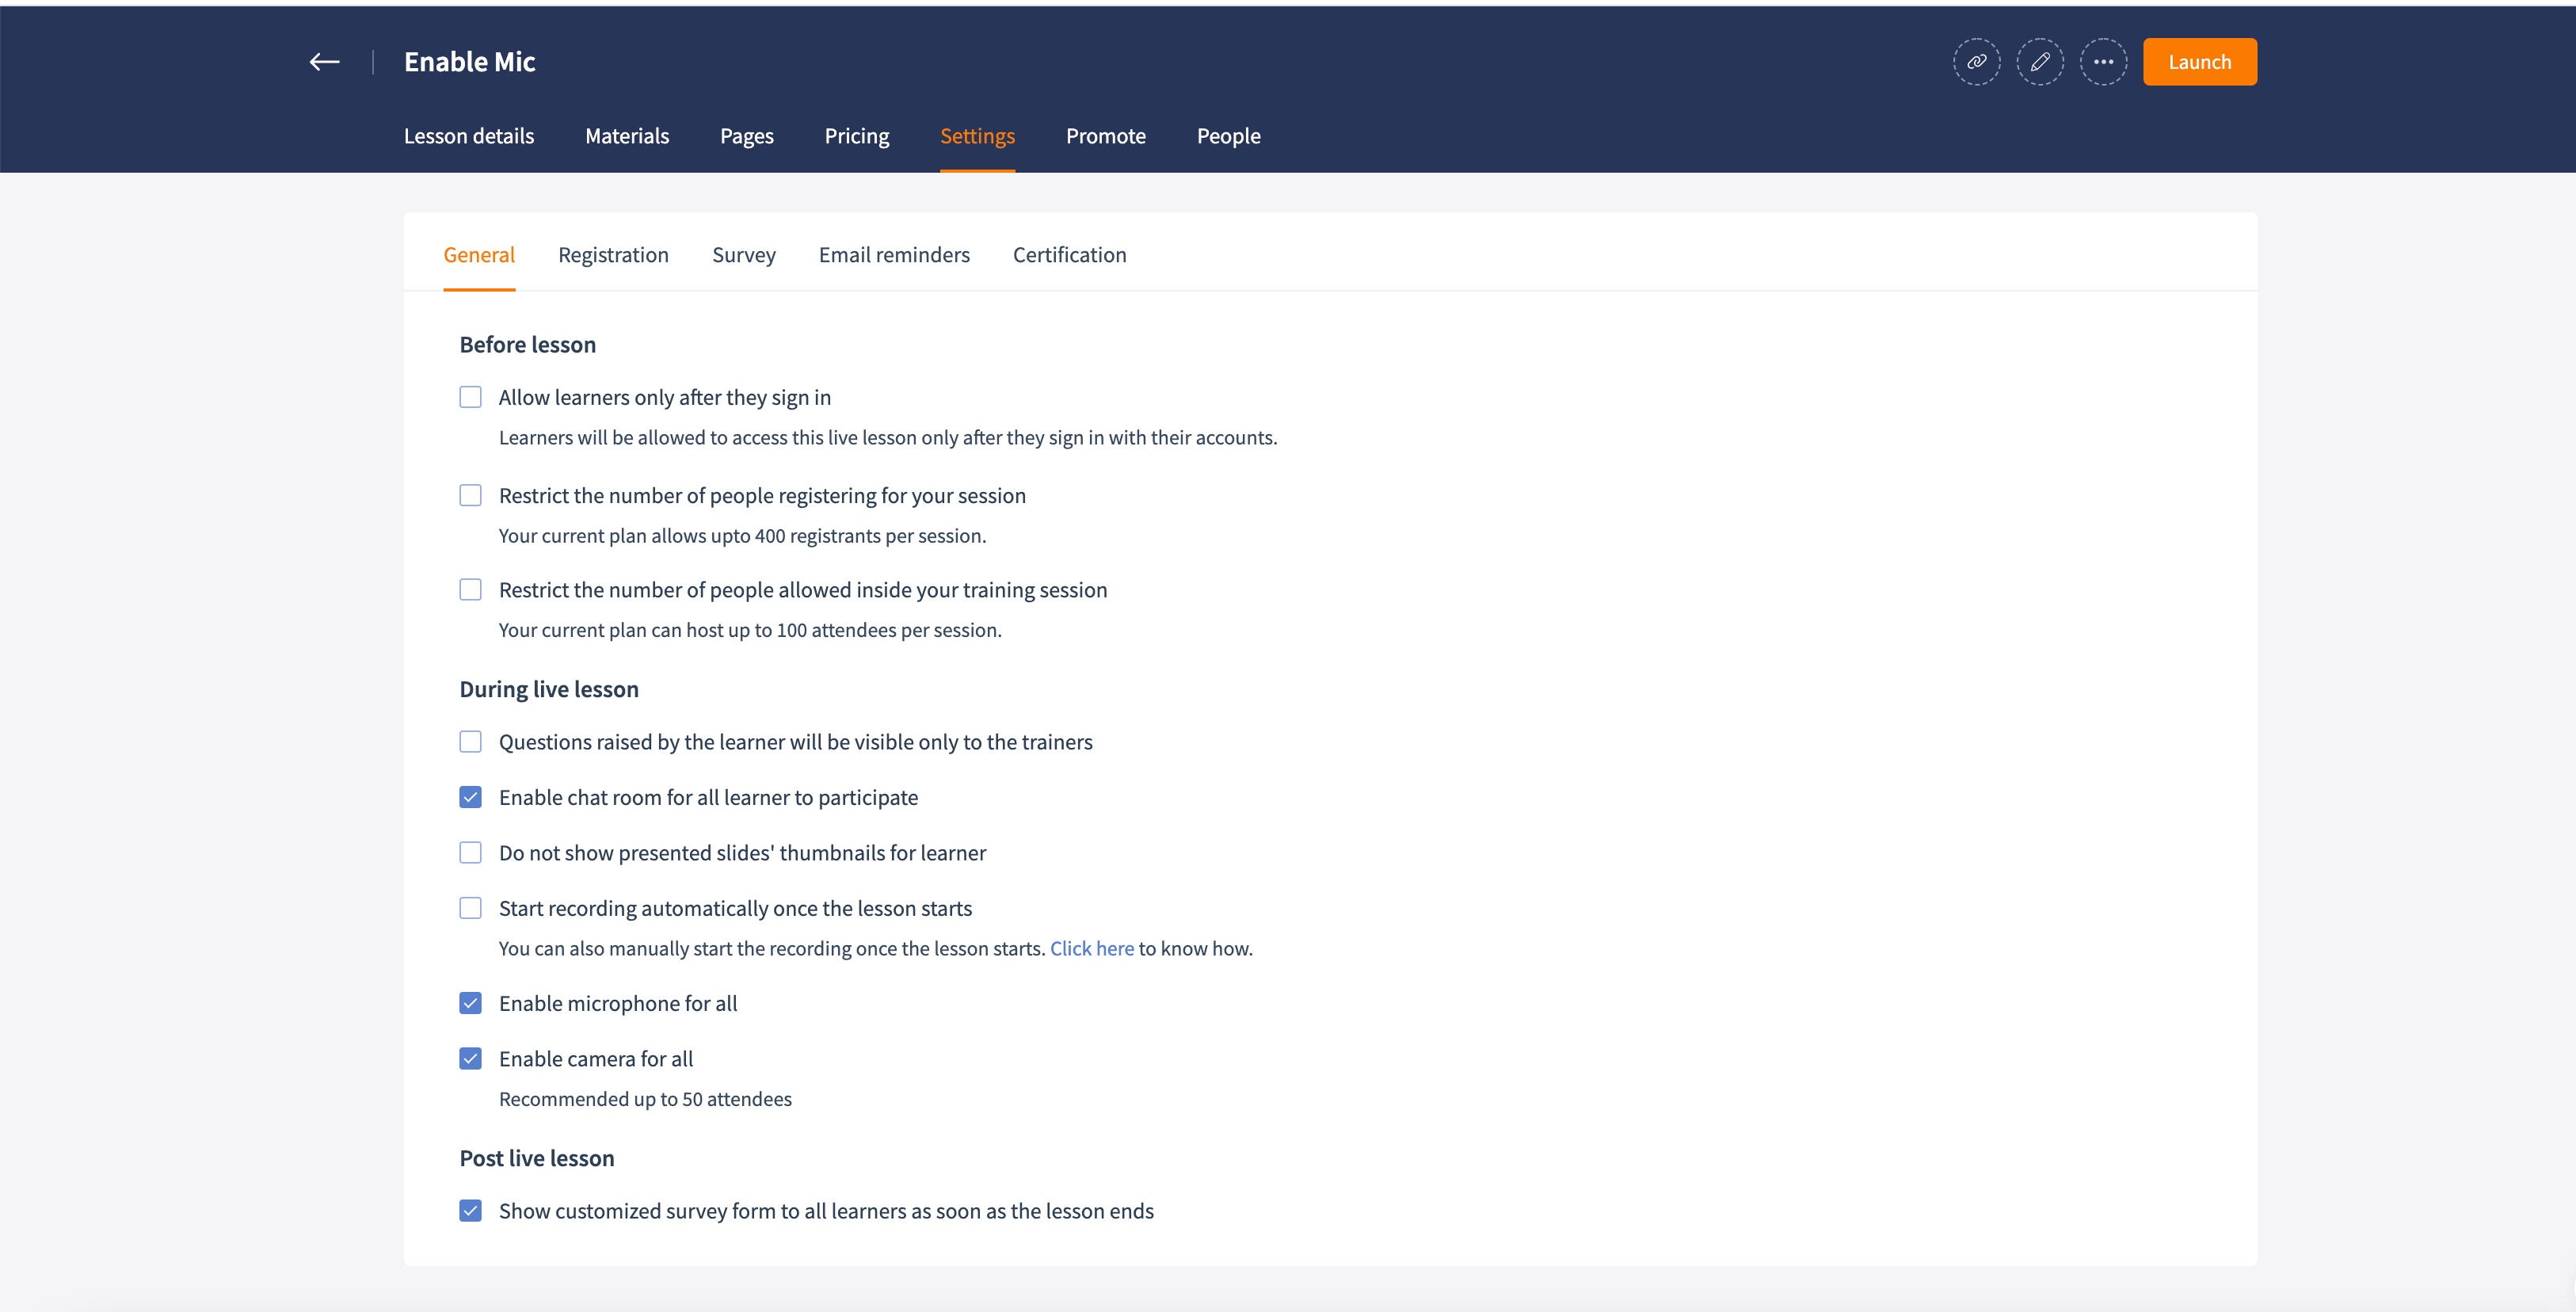Click the copy link icon

pyautogui.click(x=1976, y=62)
